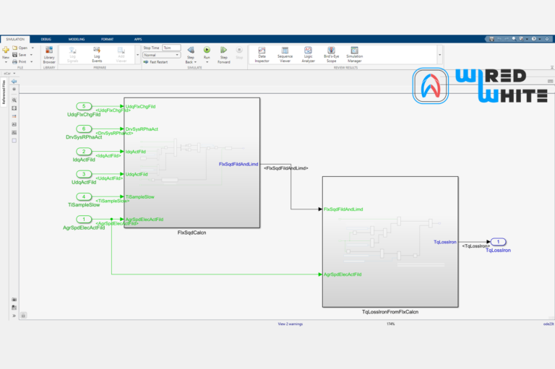Click the Open file button
Image resolution: width=555 pixels, height=369 pixels.
tap(20, 48)
